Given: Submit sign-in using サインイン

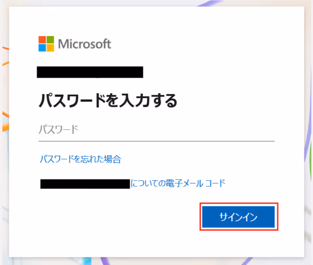Looking at the screenshot, I should 238,217.
